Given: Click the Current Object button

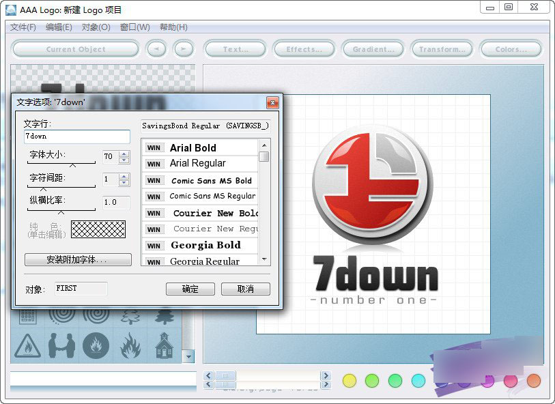Looking at the screenshot, I should (x=75, y=49).
